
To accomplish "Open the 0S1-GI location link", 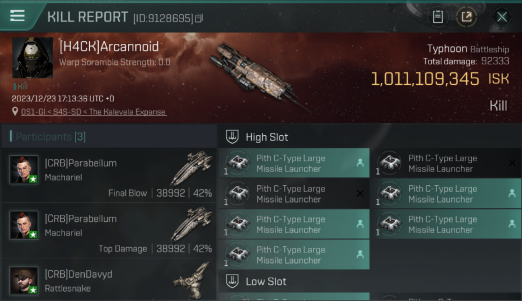I will click(94, 112).
